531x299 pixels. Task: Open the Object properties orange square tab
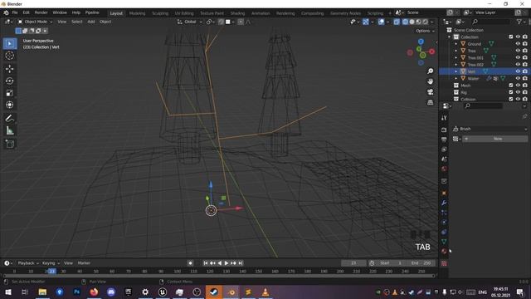tap(444, 193)
